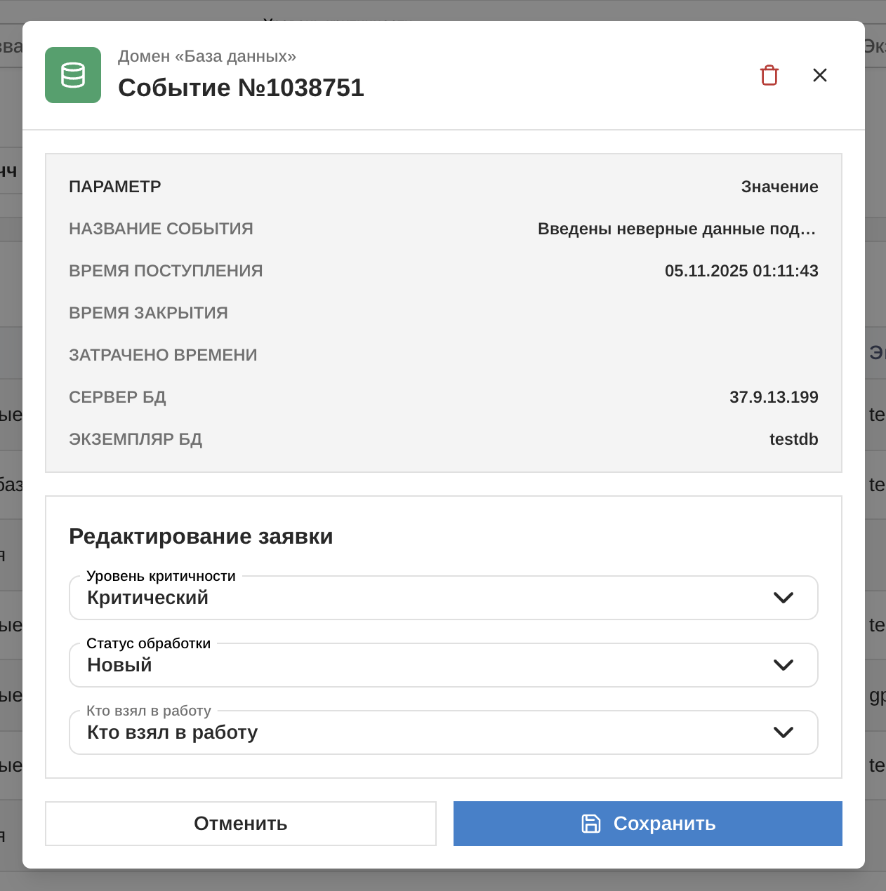Click the ПАРАМЕТР column header
886x891 pixels.
(114, 186)
